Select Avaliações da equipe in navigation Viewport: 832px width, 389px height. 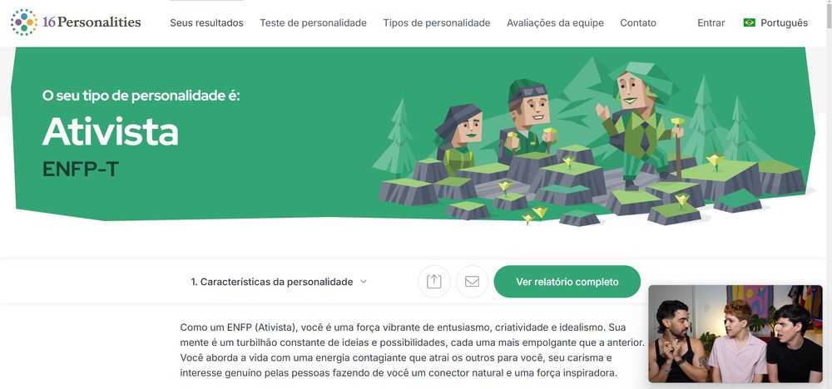[x=555, y=22]
